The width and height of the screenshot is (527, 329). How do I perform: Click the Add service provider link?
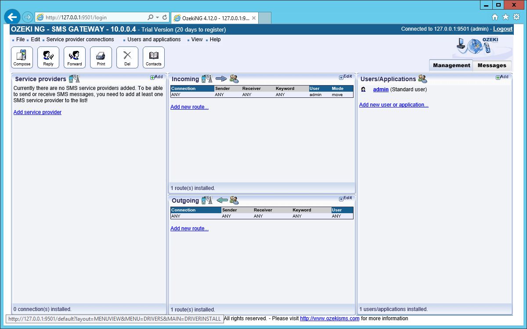37,112
